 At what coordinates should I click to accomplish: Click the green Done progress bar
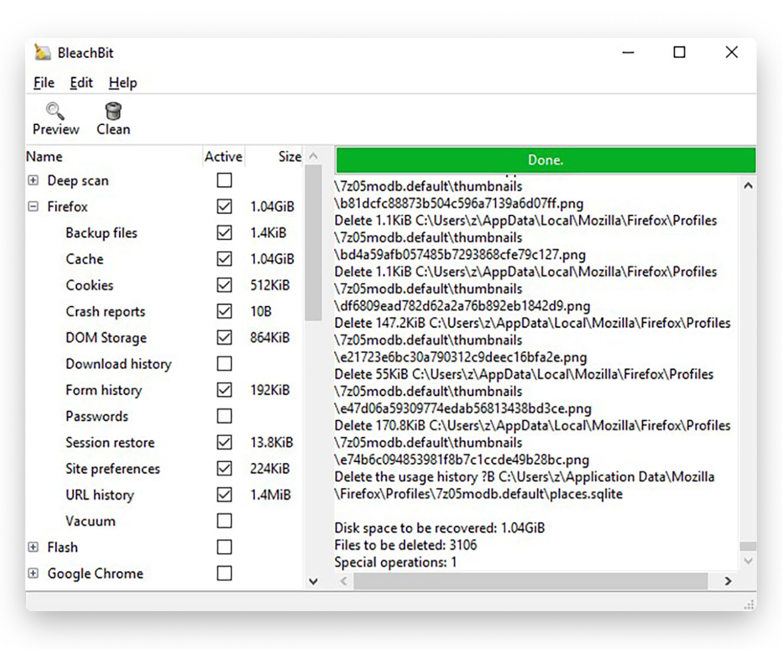[545, 160]
